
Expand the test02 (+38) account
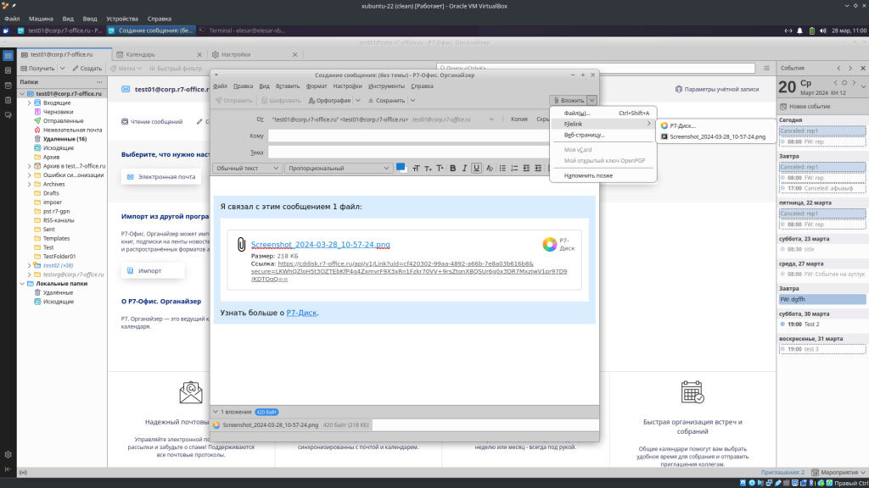point(30,265)
